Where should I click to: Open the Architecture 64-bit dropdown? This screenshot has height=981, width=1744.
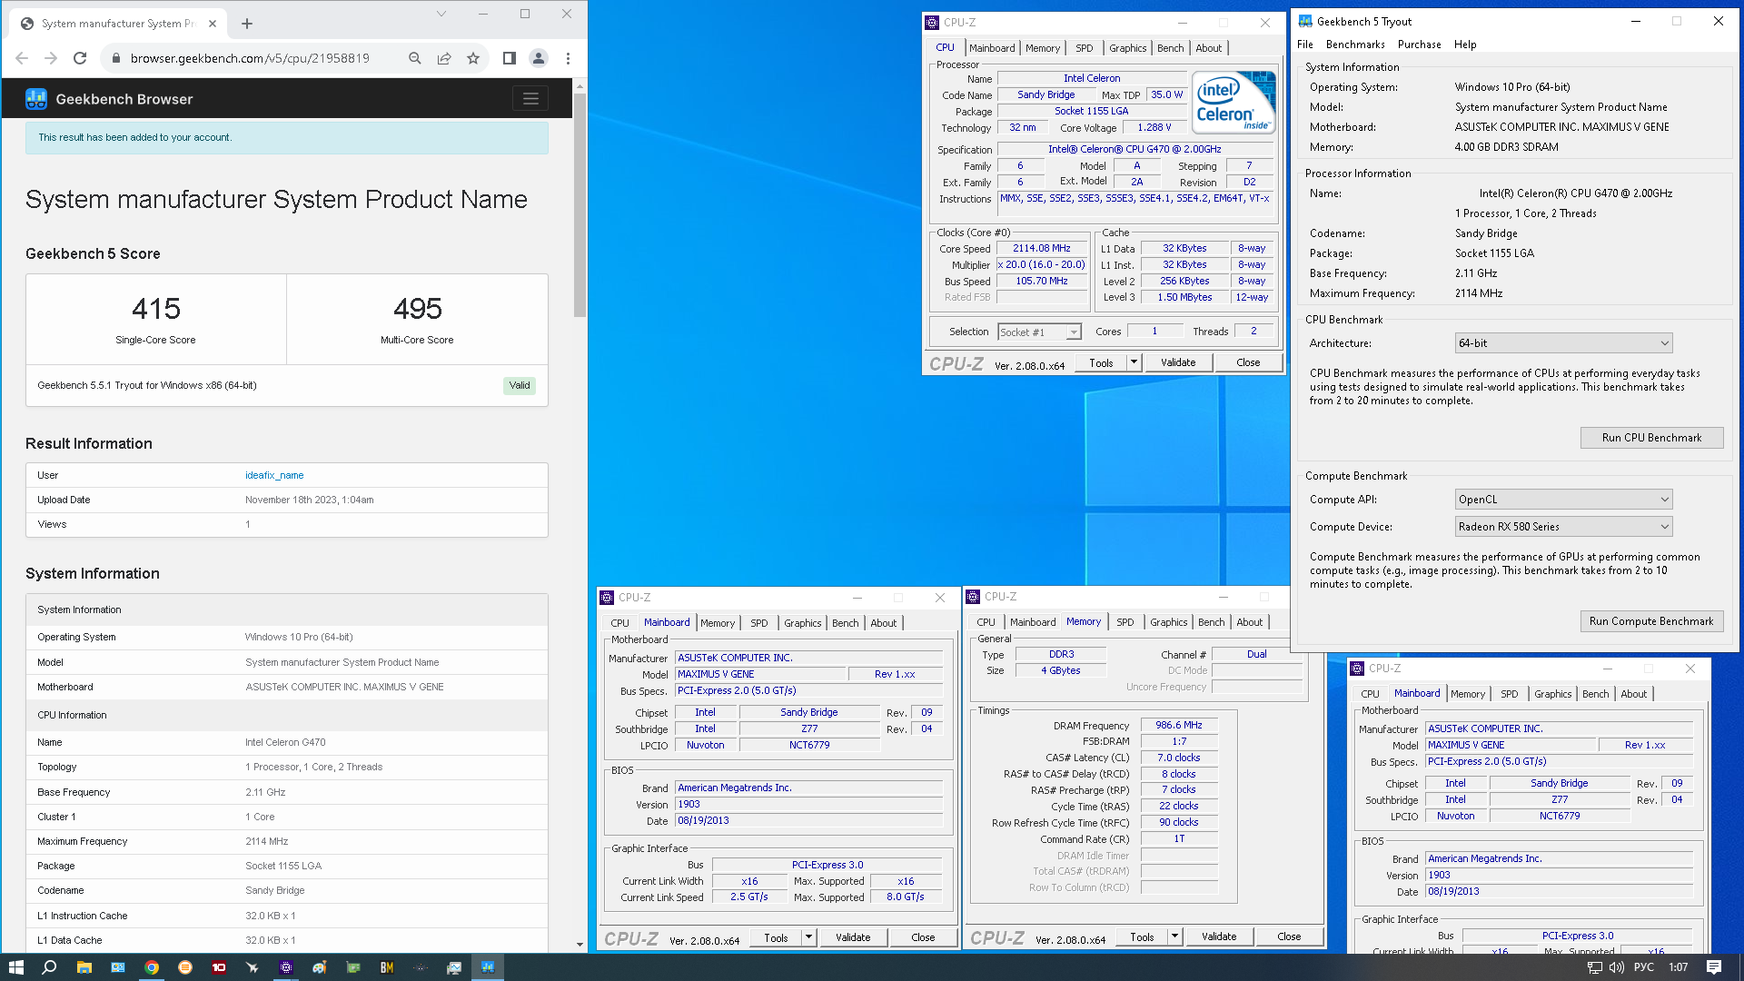(1563, 343)
